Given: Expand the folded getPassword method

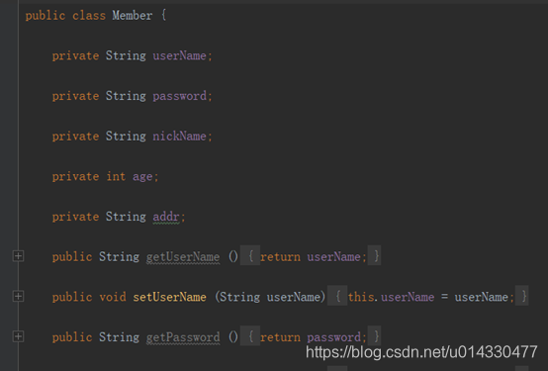Looking at the screenshot, I should tap(18, 336).
